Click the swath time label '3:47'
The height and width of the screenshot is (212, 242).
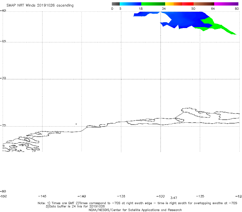[x=174, y=198]
